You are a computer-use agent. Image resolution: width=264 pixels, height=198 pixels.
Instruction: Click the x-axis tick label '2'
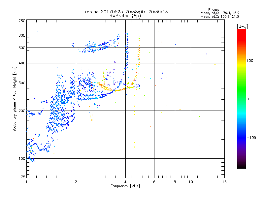(x=76, y=182)
